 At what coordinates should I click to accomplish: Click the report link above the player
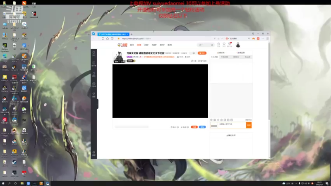coord(202,61)
